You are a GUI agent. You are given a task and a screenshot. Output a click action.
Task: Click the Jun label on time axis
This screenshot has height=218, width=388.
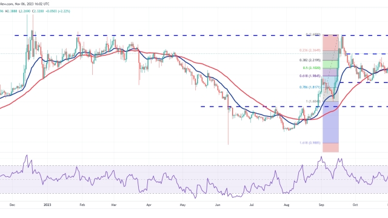tap(218, 205)
